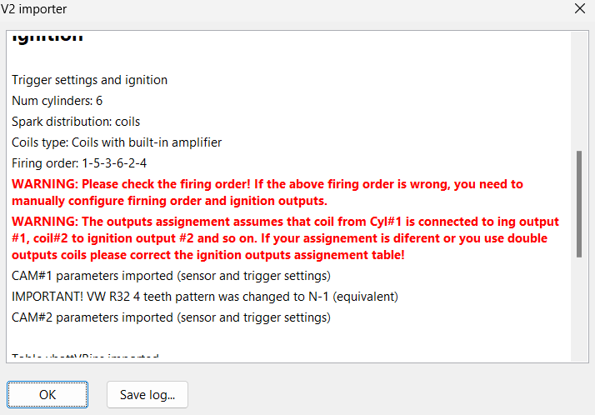Viewport: 595px width, 415px height.
Task: Click the red firing order warning text
Action: tap(267, 192)
